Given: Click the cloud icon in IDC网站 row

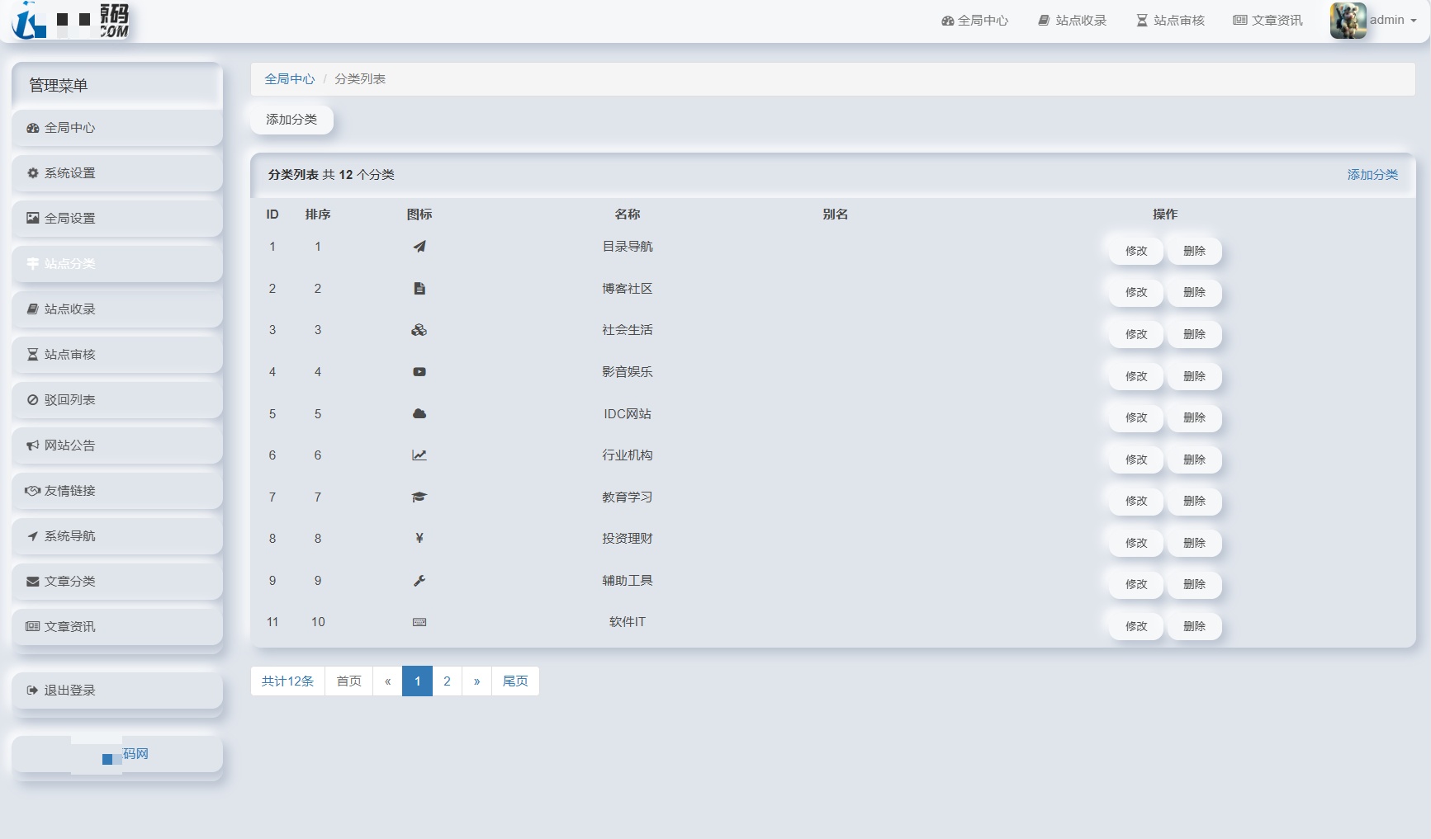Looking at the screenshot, I should pos(419,414).
